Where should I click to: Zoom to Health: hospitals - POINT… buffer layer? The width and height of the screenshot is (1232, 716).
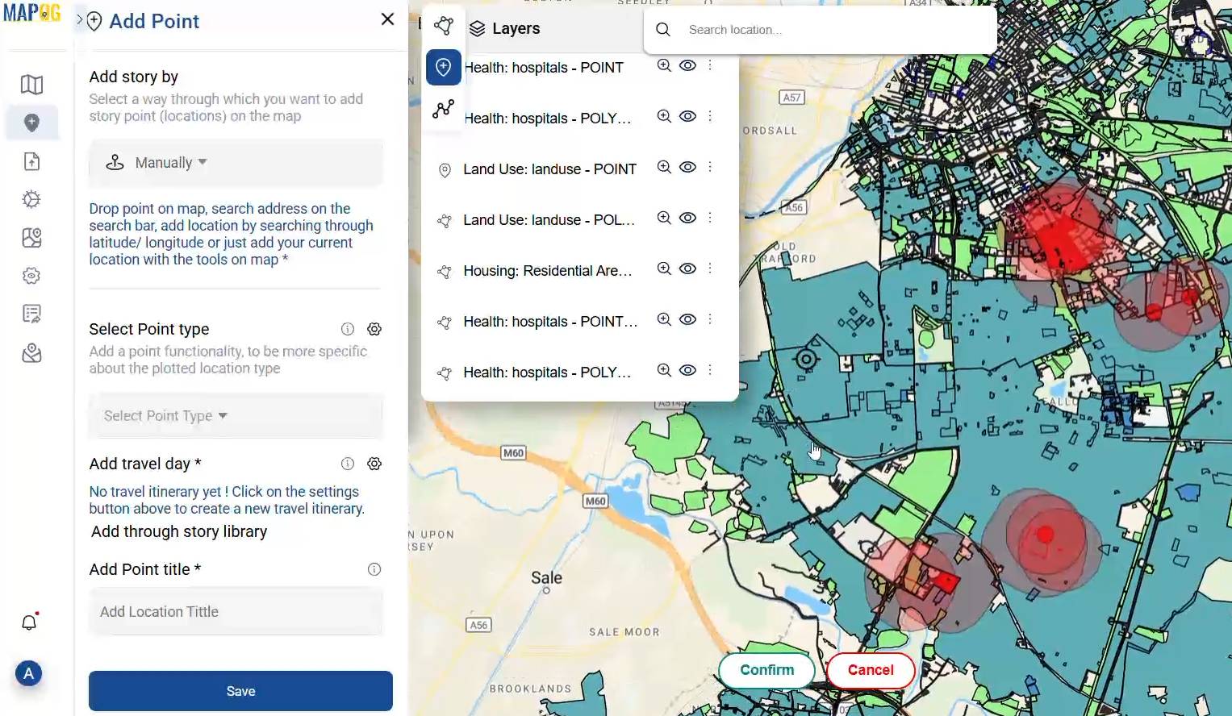[664, 319]
